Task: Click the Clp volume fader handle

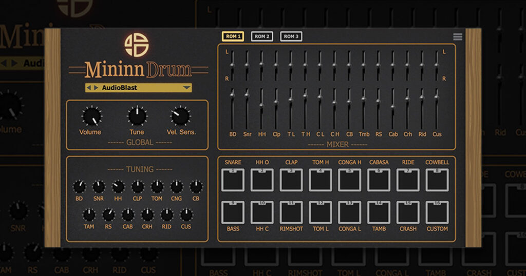Action: click(276, 102)
